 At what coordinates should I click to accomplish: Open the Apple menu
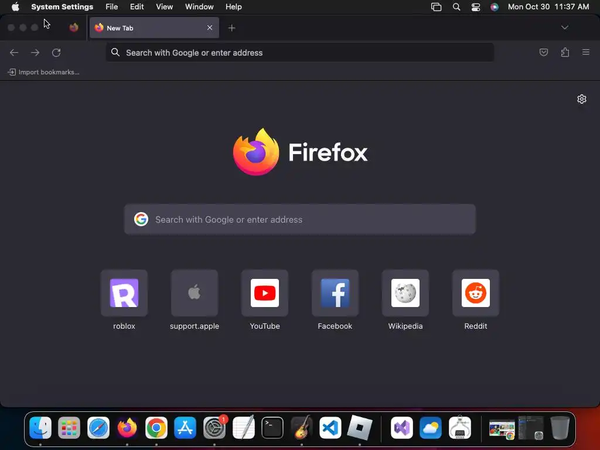coord(15,7)
